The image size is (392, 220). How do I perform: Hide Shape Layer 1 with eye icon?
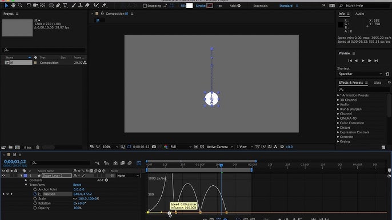tap(3, 176)
